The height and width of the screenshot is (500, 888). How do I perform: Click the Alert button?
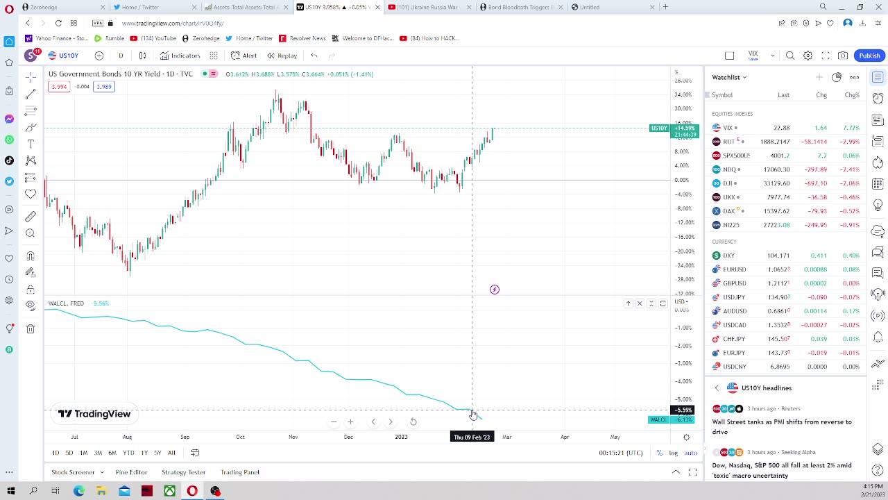point(244,56)
